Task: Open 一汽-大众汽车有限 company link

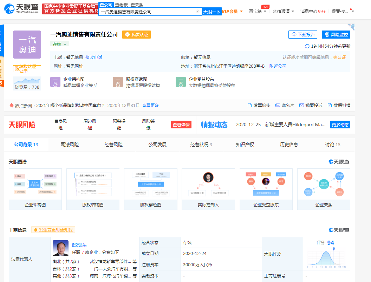Action: coord(111,269)
